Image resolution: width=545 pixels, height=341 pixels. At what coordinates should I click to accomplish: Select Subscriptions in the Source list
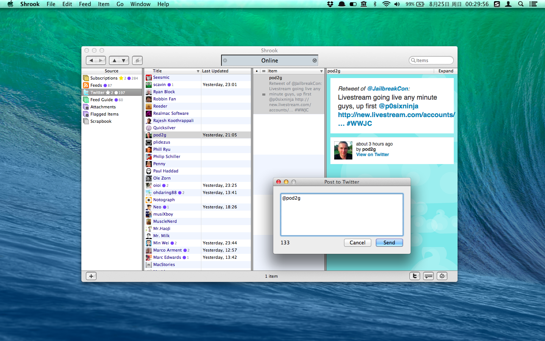(112, 78)
